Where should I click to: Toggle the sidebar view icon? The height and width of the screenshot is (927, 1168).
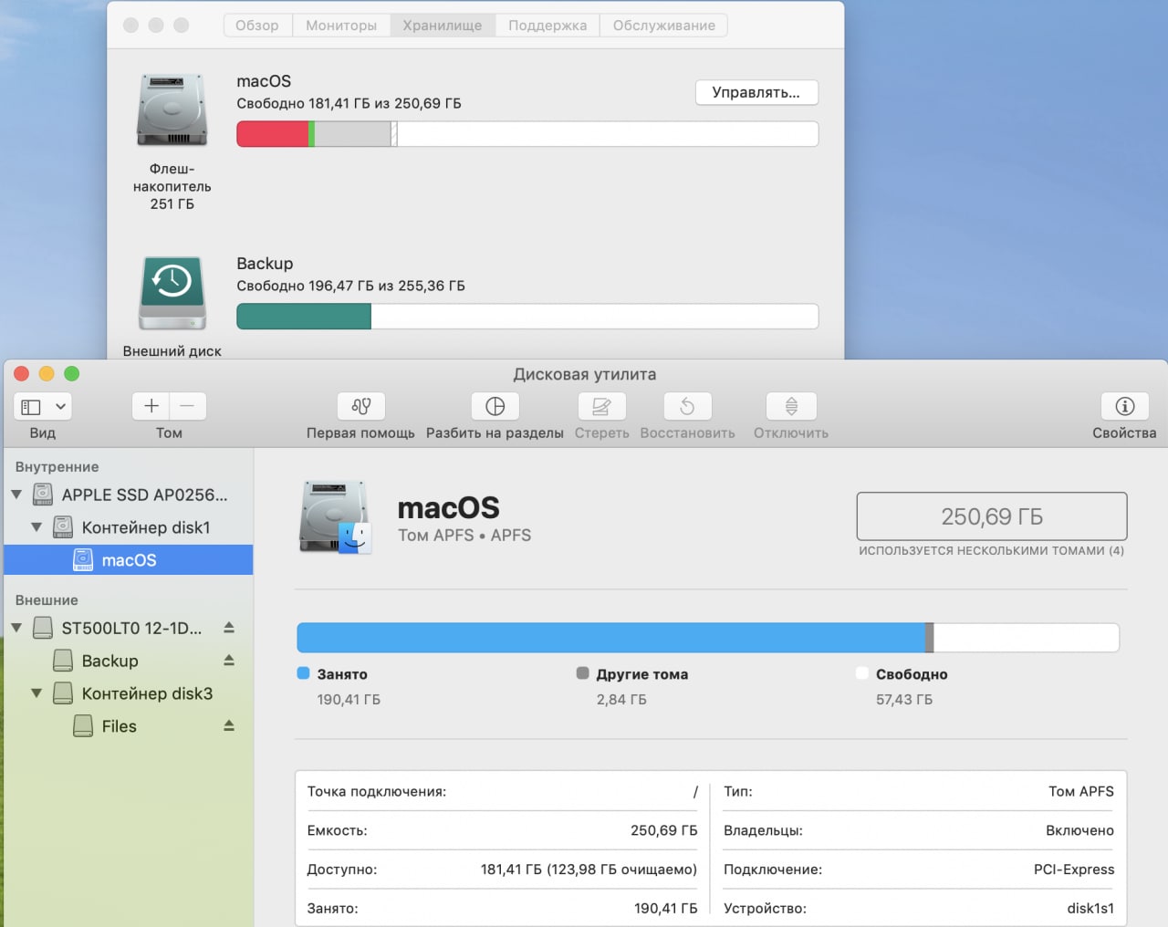[31, 407]
